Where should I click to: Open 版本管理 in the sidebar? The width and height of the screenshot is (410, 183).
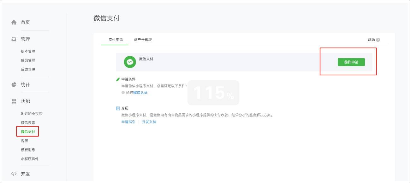(28, 51)
